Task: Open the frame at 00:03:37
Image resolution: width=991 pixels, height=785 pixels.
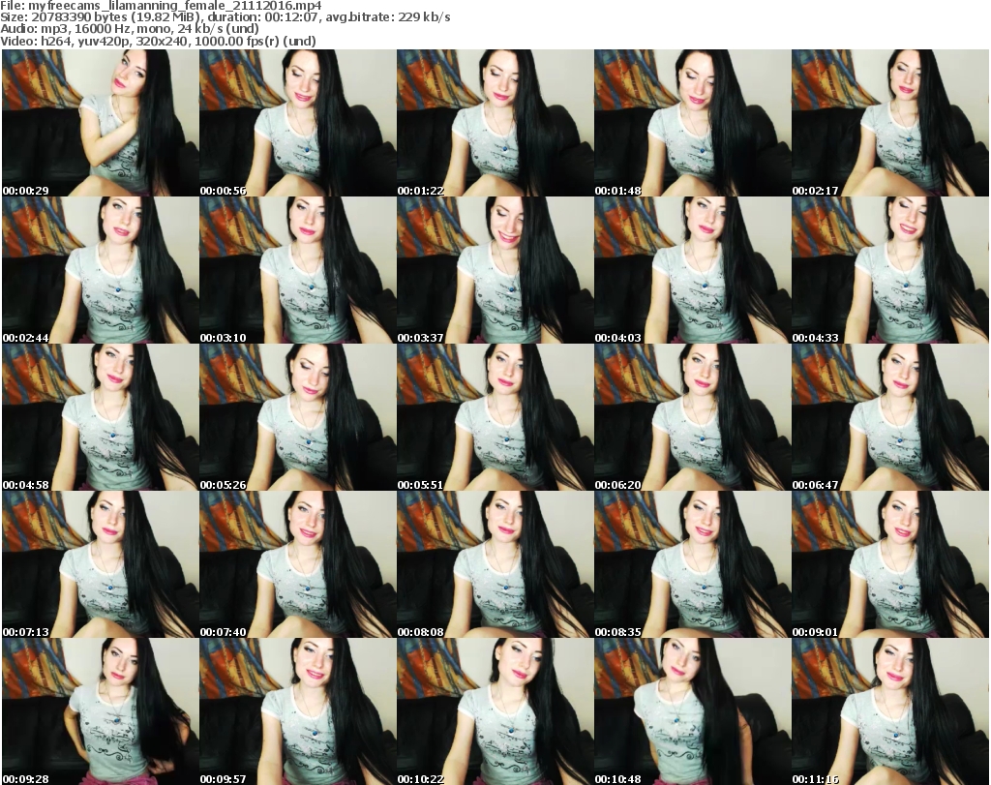Action: pyautogui.click(x=495, y=270)
